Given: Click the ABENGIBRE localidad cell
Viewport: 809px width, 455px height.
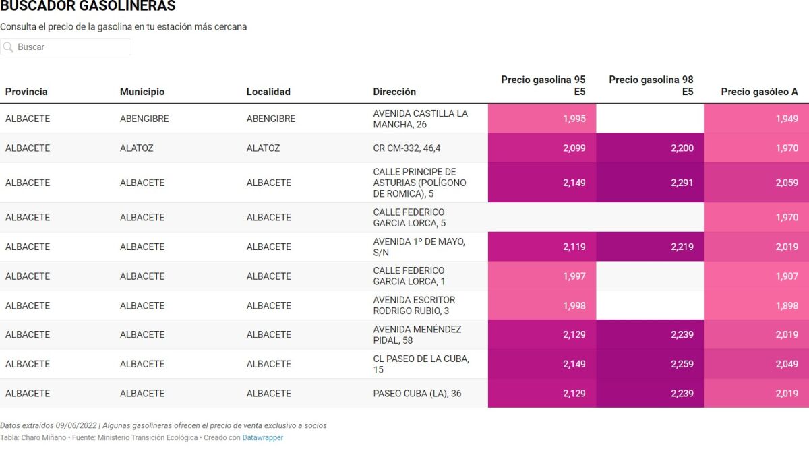Looking at the screenshot, I should click(x=271, y=119).
